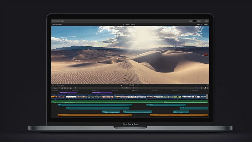Toggle the timeline panel visibility

pos(195,21)
